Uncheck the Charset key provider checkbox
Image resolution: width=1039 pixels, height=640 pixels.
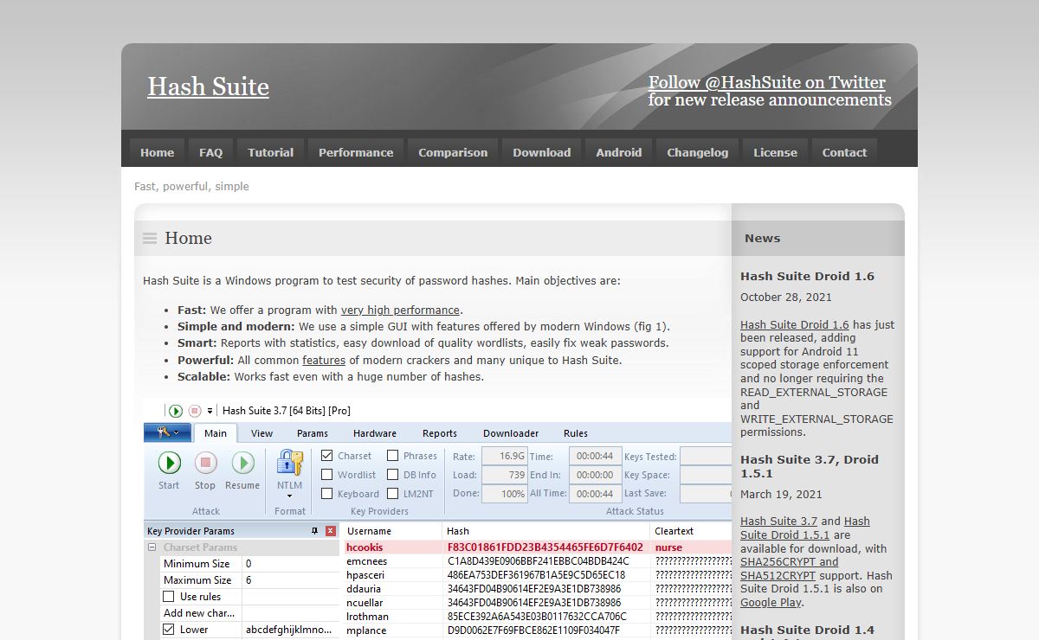pos(327,456)
